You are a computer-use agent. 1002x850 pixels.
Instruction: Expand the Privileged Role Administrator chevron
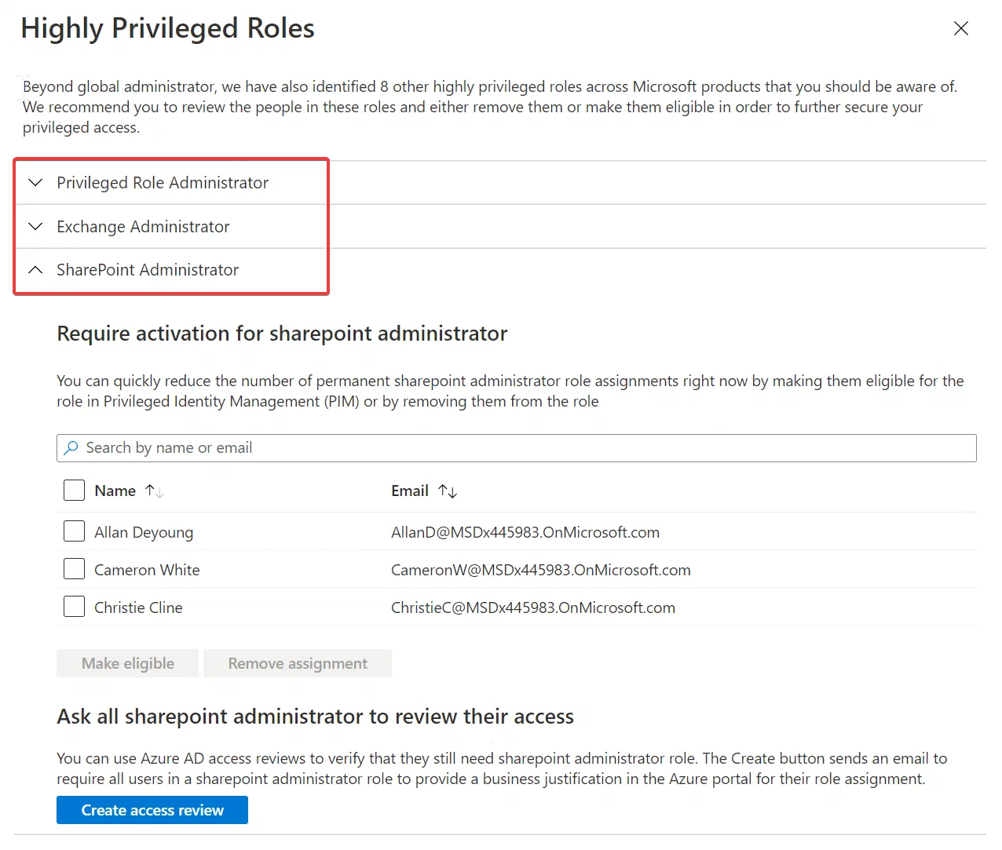tap(35, 183)
